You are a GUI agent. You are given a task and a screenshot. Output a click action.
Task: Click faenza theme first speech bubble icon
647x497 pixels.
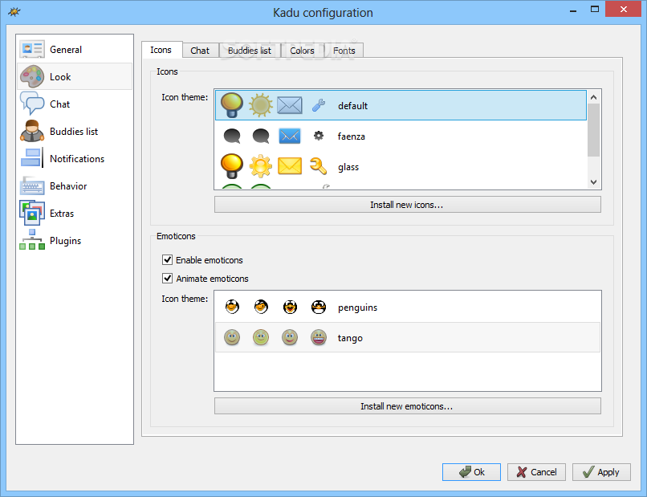click(x=232, y=136)
